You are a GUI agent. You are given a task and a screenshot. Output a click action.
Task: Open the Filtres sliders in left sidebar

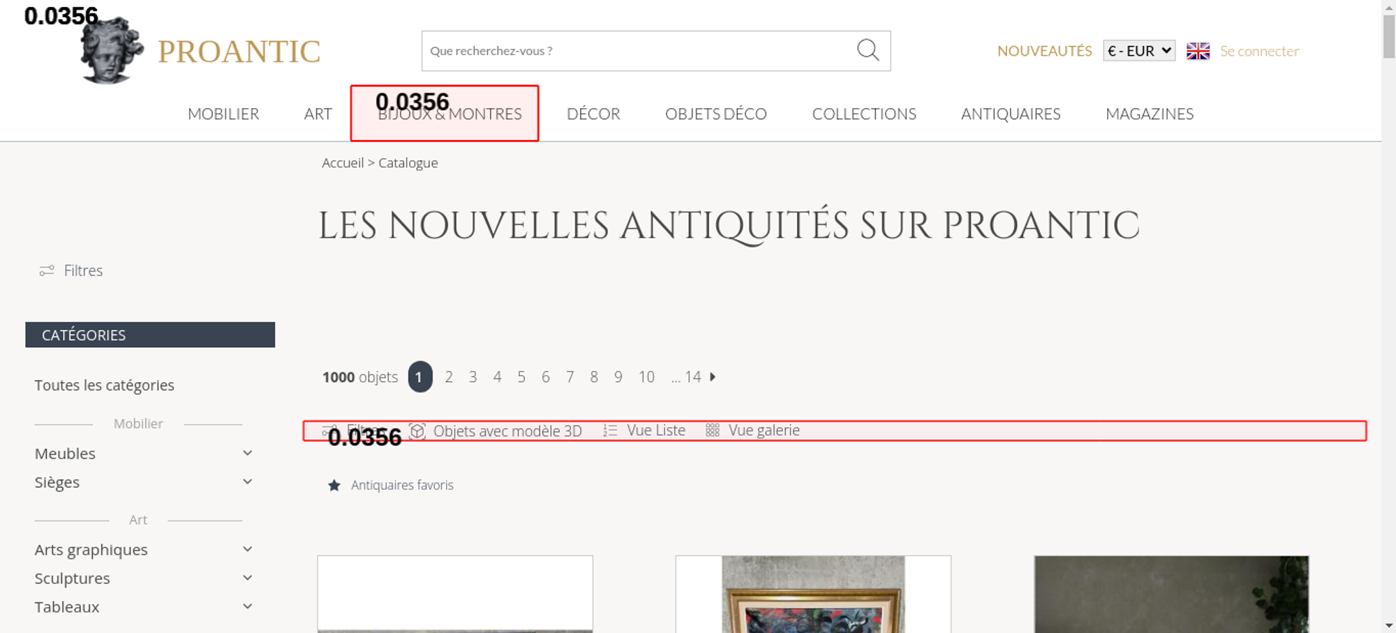pyautogui.click(x=47, y=270)
